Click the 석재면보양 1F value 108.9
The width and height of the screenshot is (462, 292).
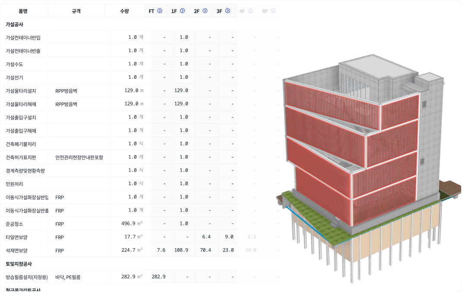(181, 250)
